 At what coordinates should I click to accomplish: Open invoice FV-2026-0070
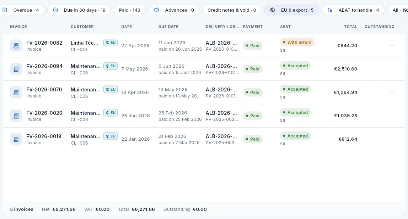point(44,90)
